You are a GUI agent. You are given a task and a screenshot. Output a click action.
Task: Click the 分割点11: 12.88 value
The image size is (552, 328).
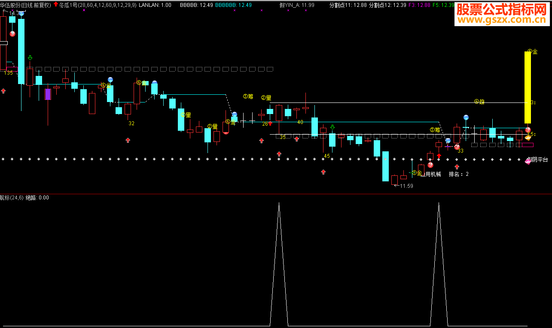(x=348, y=5)
